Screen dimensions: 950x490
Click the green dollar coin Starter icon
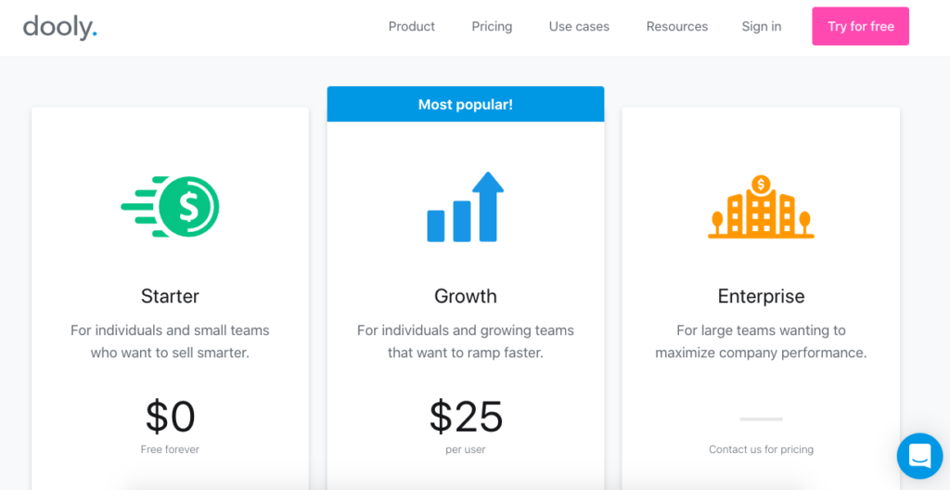coord(170,206)
